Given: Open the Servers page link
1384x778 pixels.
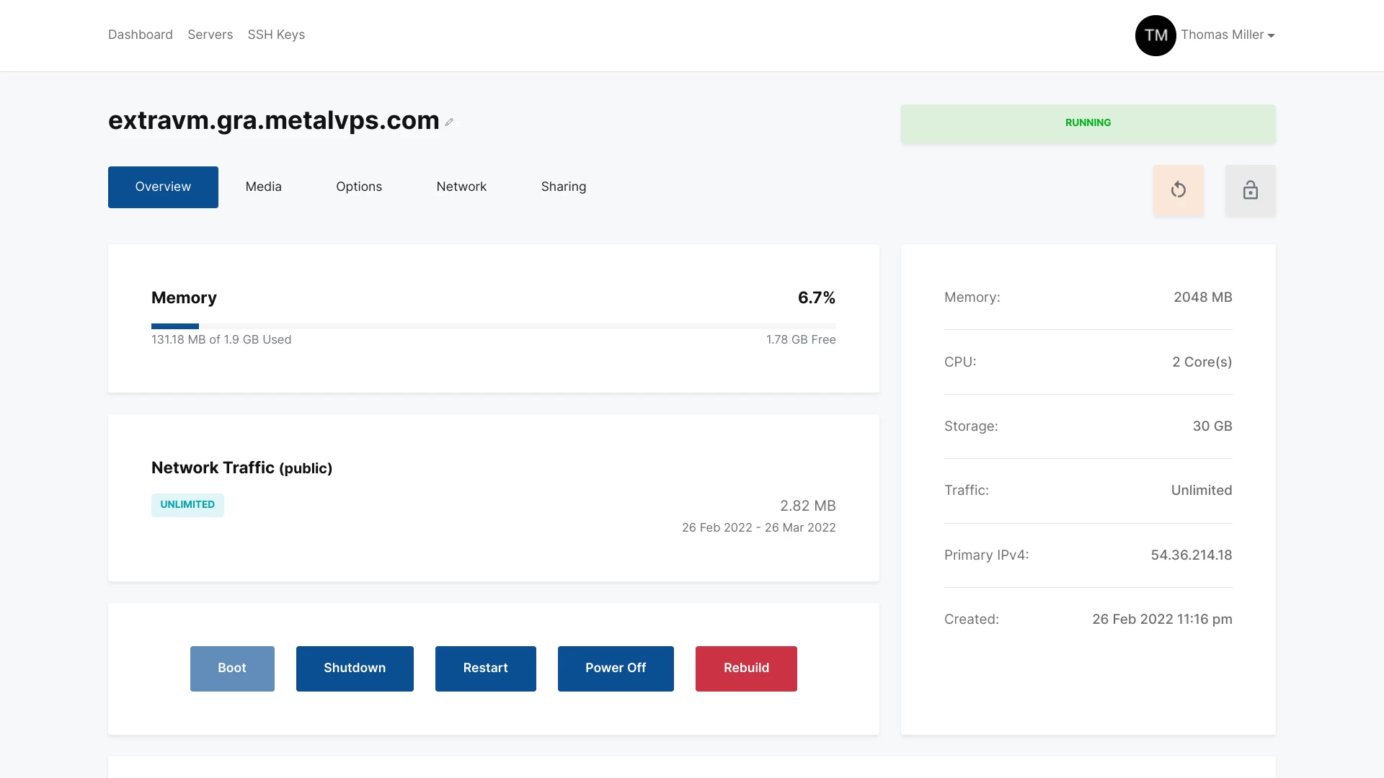Looking at the screenshot, I should coord(210,35).
